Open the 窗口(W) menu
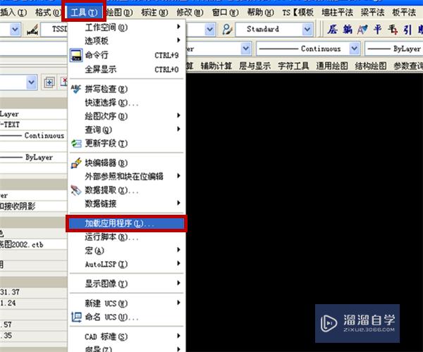The image size is (423, 352). tap(226, 13)
